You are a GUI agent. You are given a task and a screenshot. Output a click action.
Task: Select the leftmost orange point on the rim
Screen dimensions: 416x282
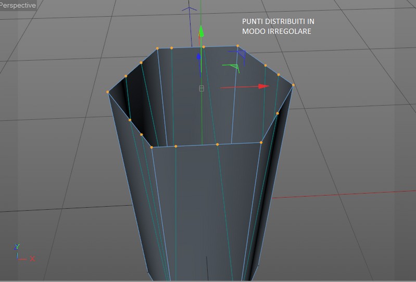pyautogui.click(x=107, y=92)
